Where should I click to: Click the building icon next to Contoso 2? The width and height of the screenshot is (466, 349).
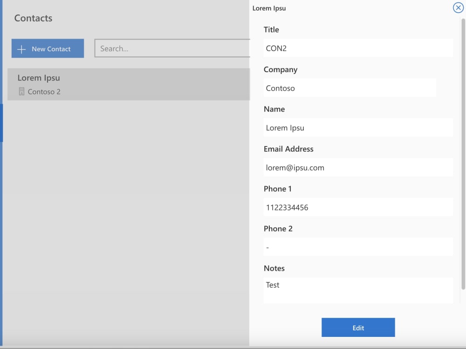click(21, 91)
